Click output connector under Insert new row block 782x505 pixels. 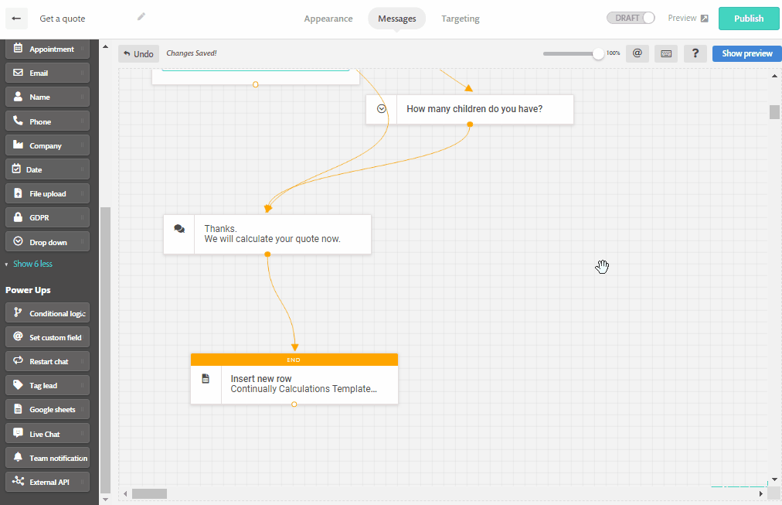[294, 404]
